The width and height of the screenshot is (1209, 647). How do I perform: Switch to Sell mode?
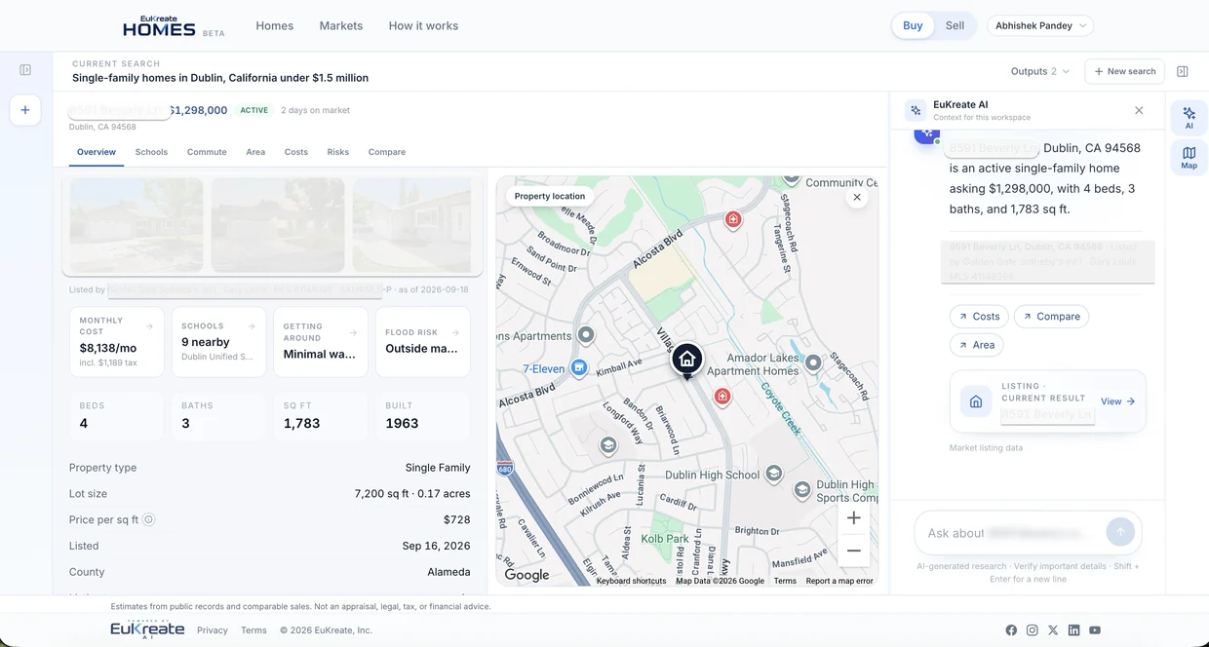coord(955,25)
